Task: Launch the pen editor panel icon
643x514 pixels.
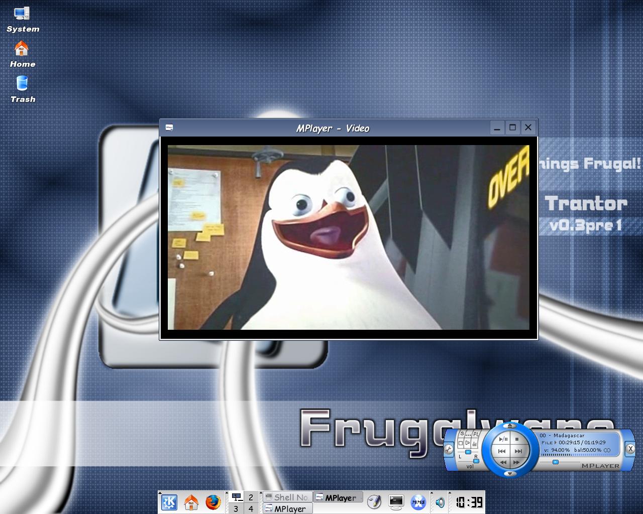Action: (374, 502)
